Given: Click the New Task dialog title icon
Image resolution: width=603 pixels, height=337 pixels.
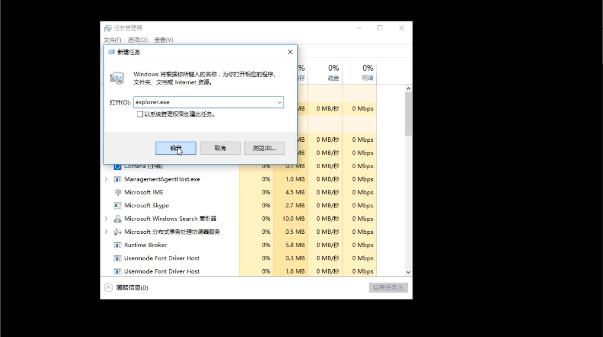Looking at the screenshot, I should [x=111, y=52].
